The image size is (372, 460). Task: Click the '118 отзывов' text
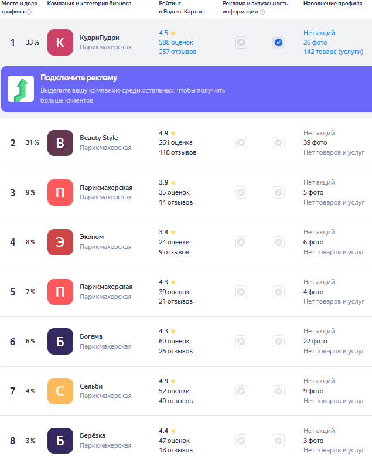[178, 152]
